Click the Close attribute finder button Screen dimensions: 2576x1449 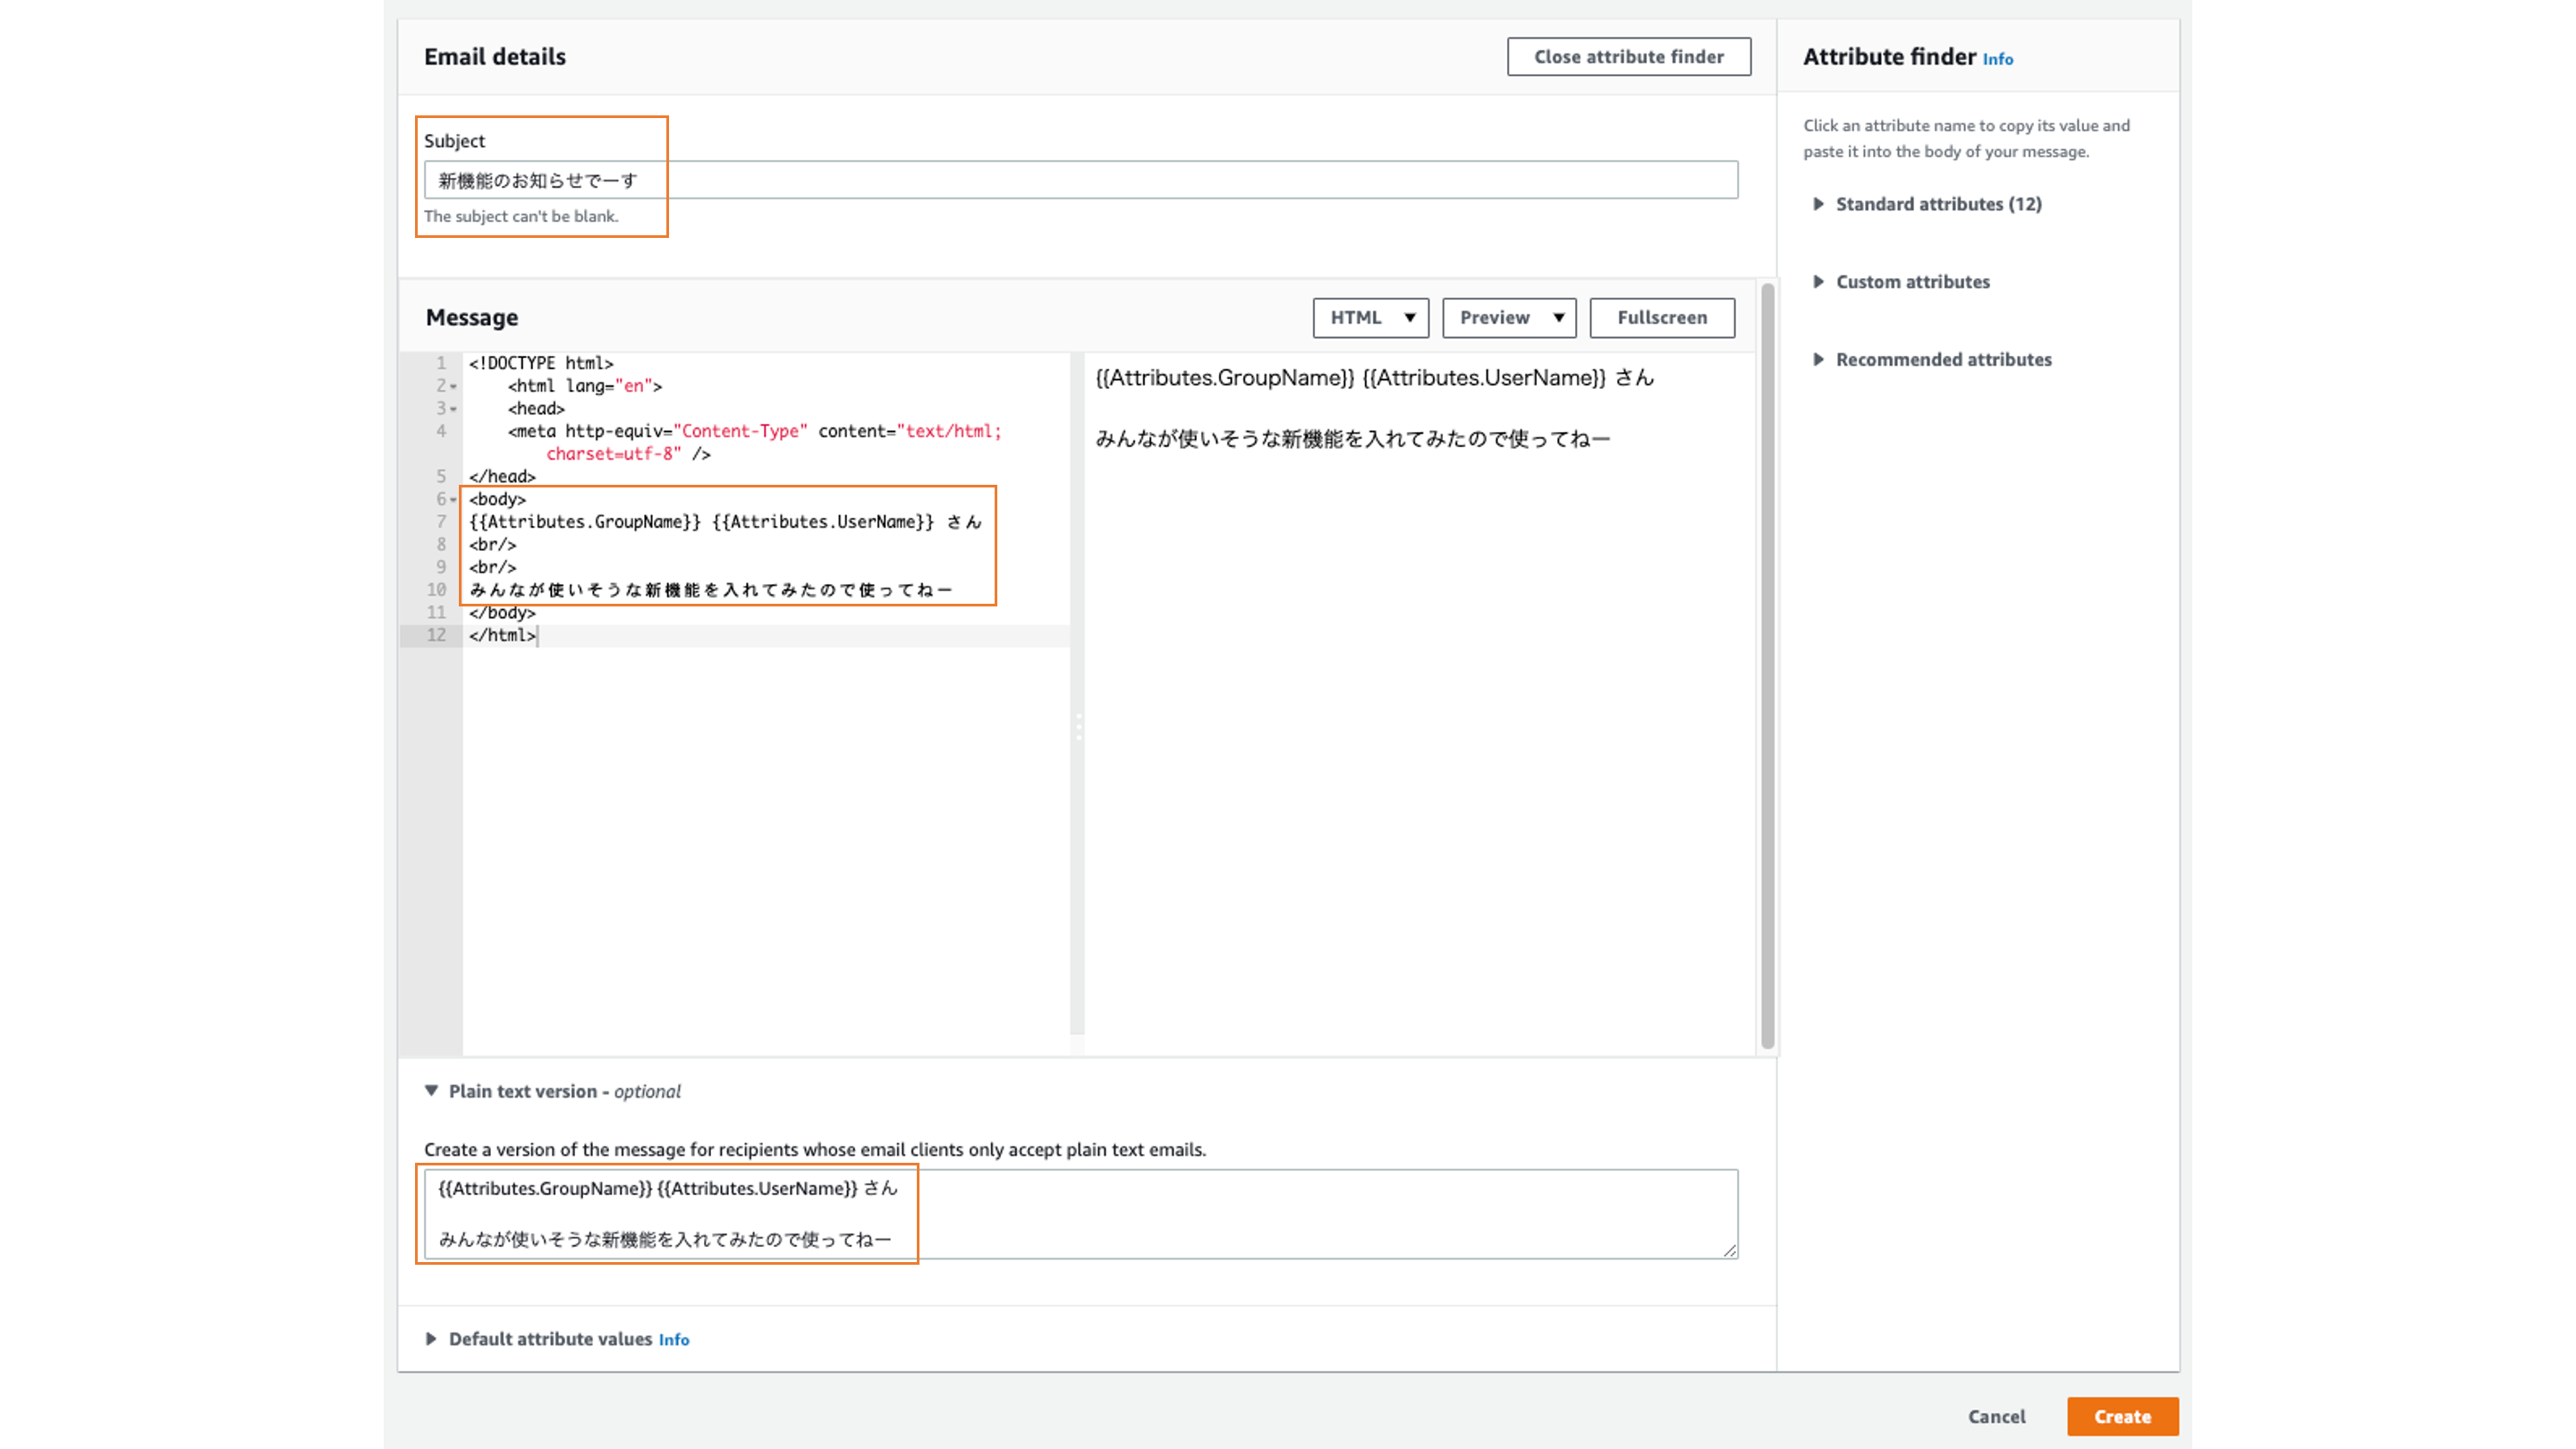[x=1629, y=56]
